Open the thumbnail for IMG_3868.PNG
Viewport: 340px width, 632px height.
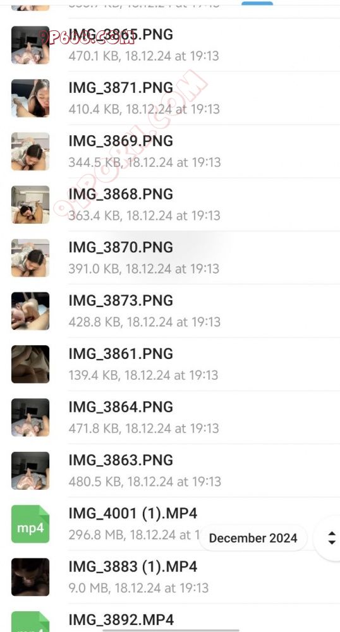click(30, 204)
